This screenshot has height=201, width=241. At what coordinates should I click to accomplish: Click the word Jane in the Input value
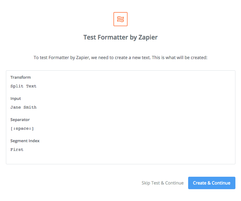tap(16, 107)
